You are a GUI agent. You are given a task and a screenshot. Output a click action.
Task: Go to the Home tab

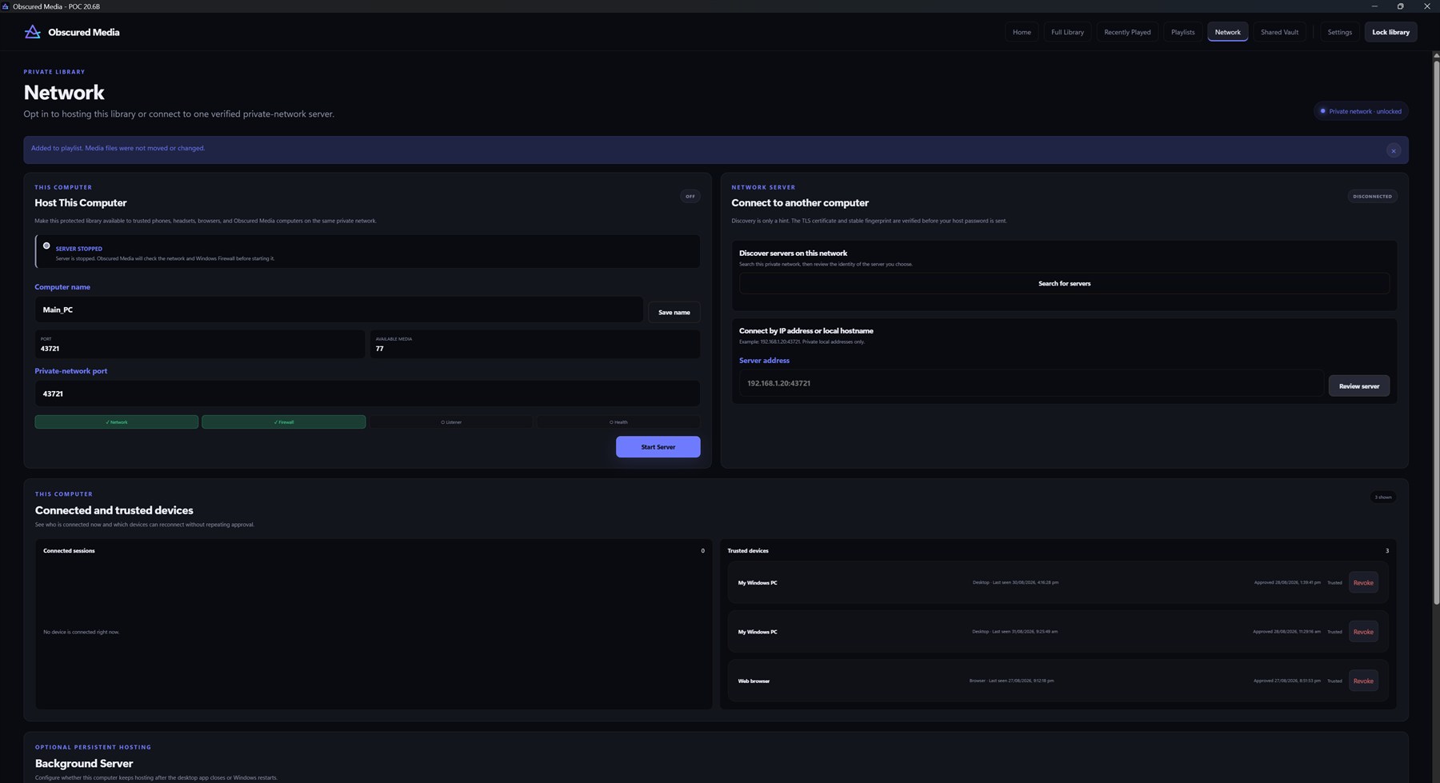[1022, 32]
